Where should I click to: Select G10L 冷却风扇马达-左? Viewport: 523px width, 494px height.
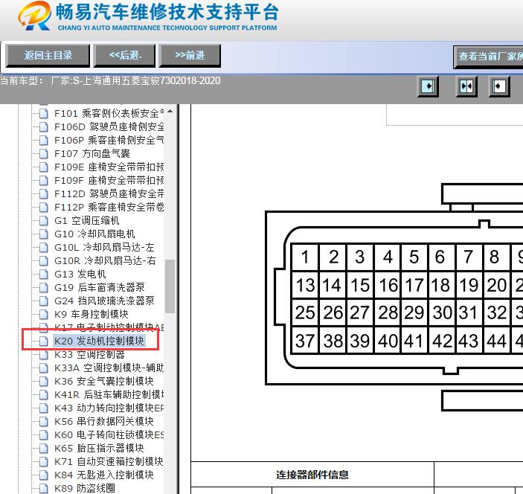tap(104, 247)
